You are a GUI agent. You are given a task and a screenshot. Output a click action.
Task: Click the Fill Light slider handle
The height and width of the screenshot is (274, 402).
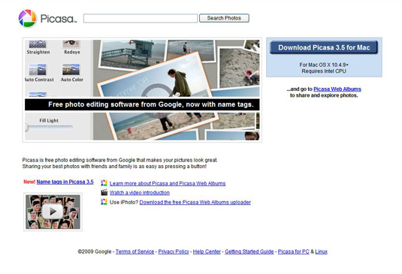(x=26, y=127)
